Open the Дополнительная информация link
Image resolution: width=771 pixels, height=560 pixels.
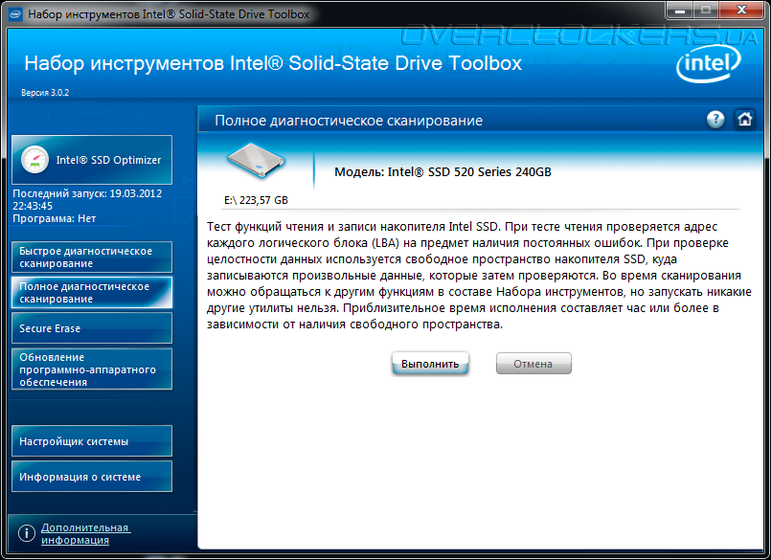[x=85, y=533]
